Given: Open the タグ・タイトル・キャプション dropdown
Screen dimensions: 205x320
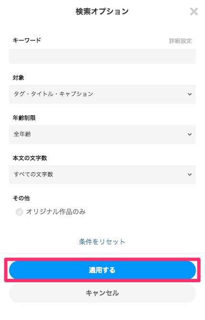Looking at the screenshot, I should (x=102, y=94).
